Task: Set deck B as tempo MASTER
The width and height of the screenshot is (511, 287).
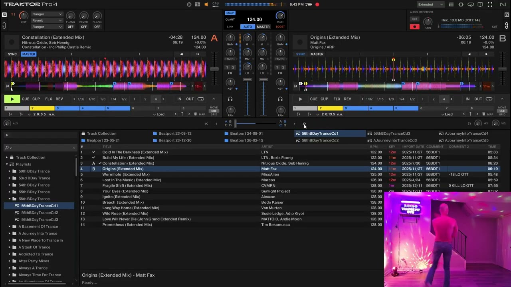Action: coord(317,54)
